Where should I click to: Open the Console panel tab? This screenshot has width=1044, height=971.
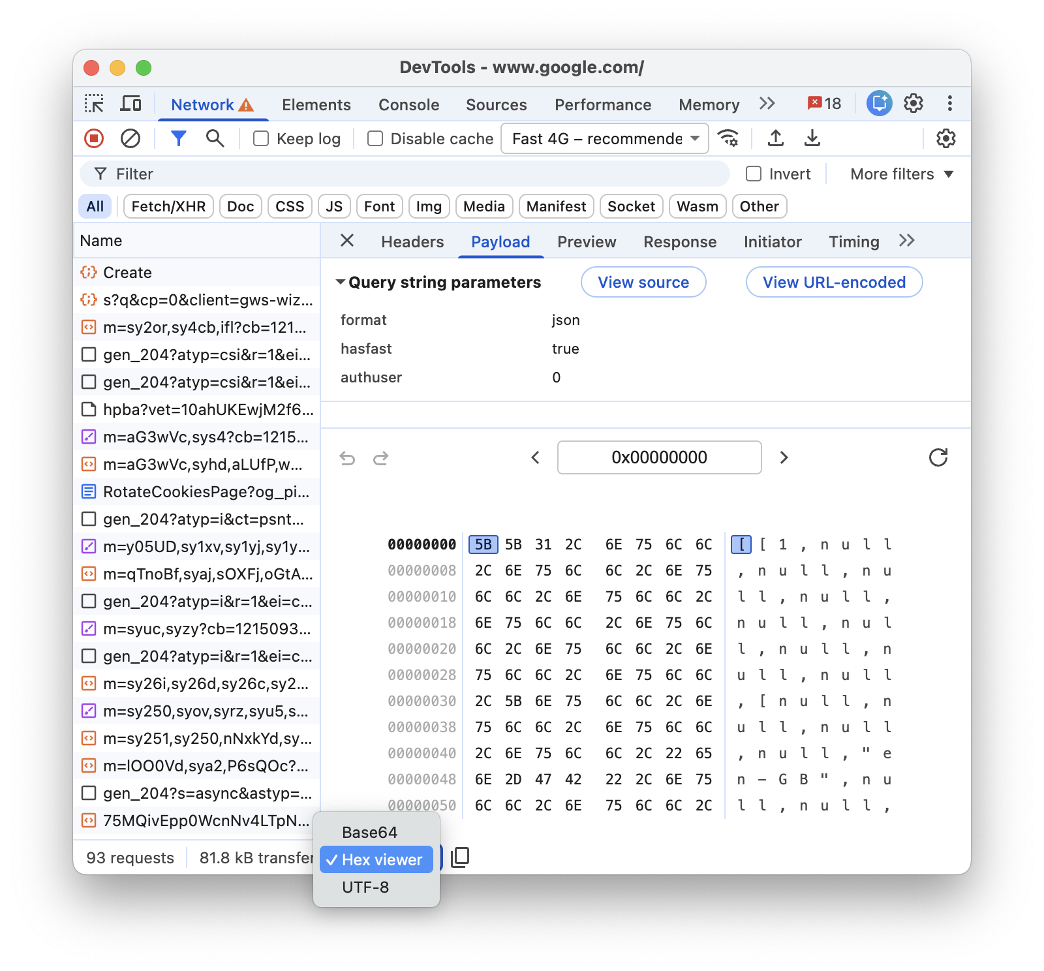coord(408,104)
